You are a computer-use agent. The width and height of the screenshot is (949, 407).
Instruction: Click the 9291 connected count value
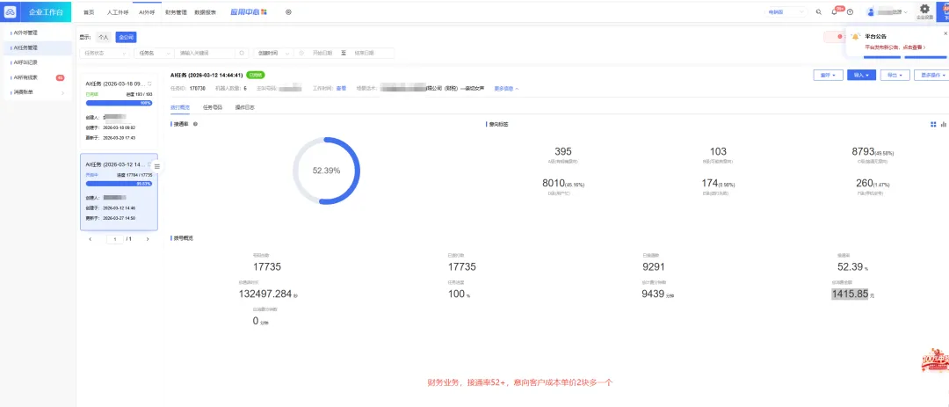click(x=656, y=266)
